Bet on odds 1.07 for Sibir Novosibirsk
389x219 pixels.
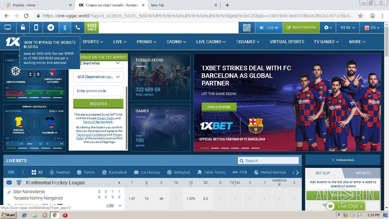pos(132,199)
